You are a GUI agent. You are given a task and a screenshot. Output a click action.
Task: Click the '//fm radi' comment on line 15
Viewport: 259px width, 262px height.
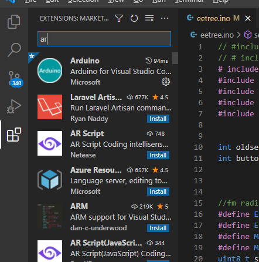238,203
